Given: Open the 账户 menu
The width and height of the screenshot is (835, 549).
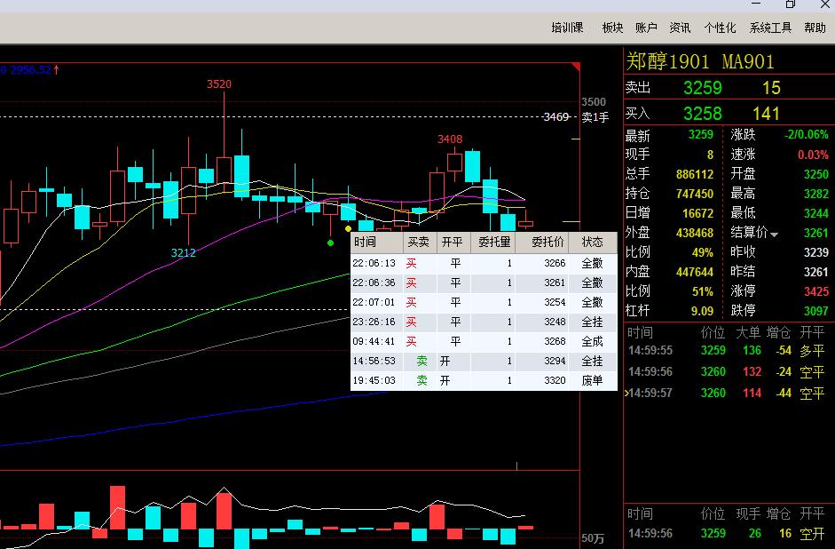Looking at the screenshot, I should tap(646, 28).
